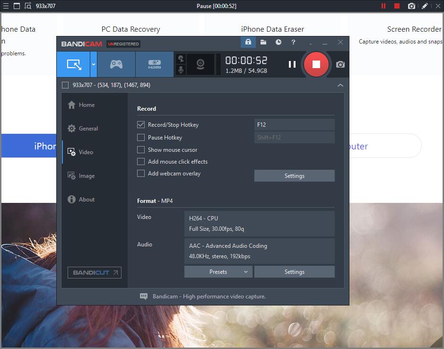Capture an image with Bandicam camera icon

(340, 65)
